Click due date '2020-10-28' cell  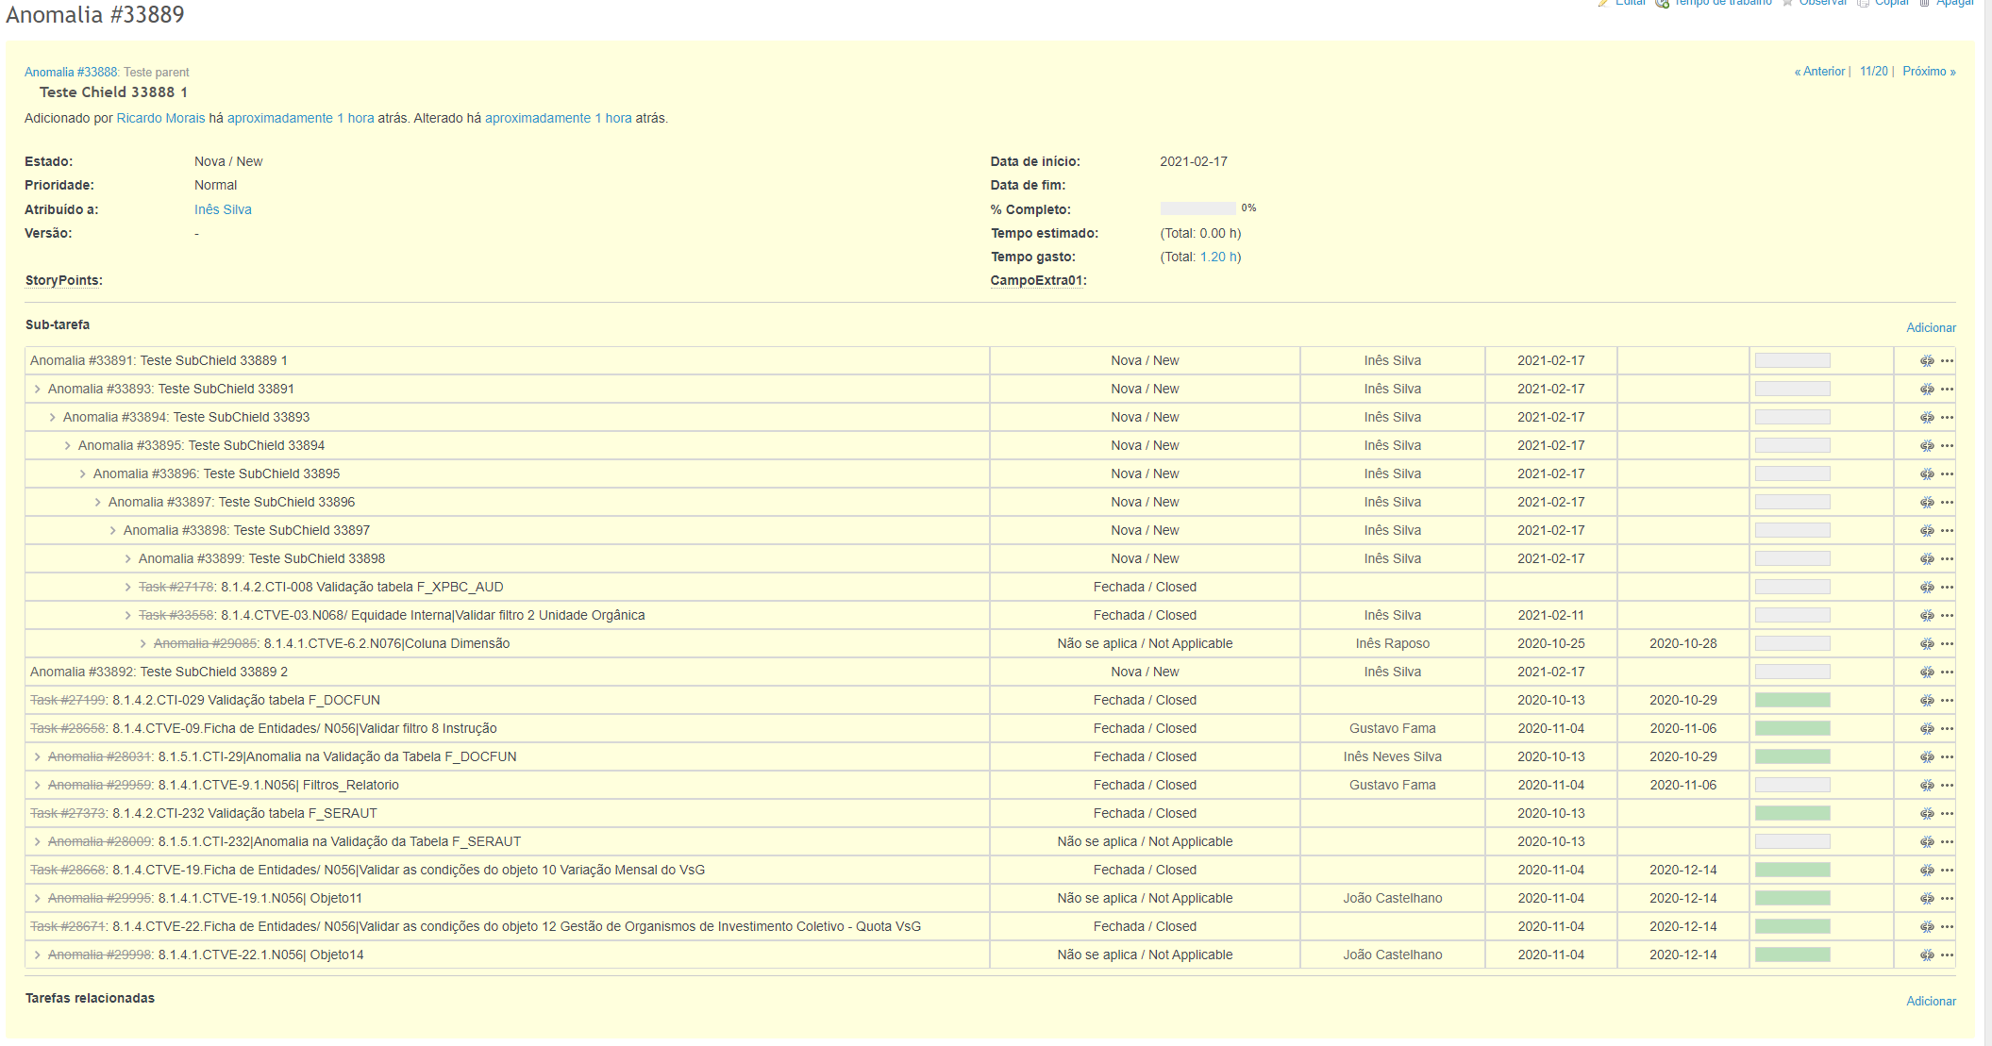coord(1682,643)
